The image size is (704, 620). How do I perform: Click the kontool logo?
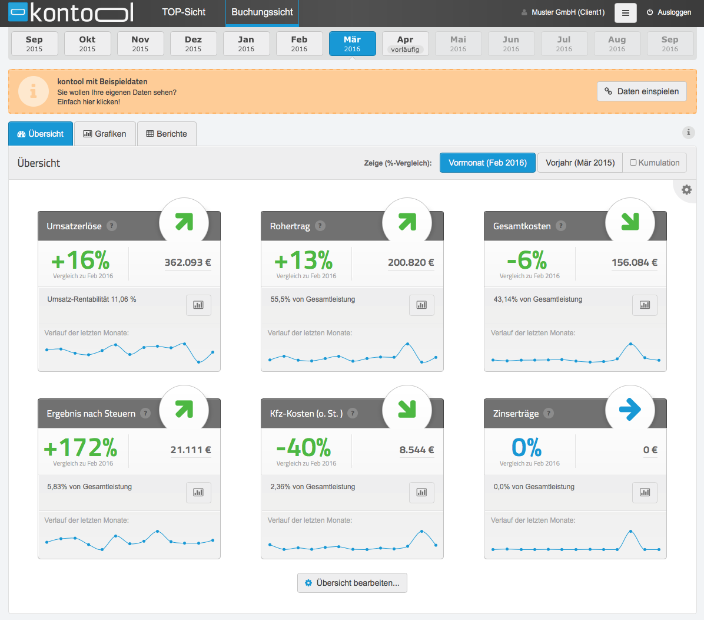[71, 12]
